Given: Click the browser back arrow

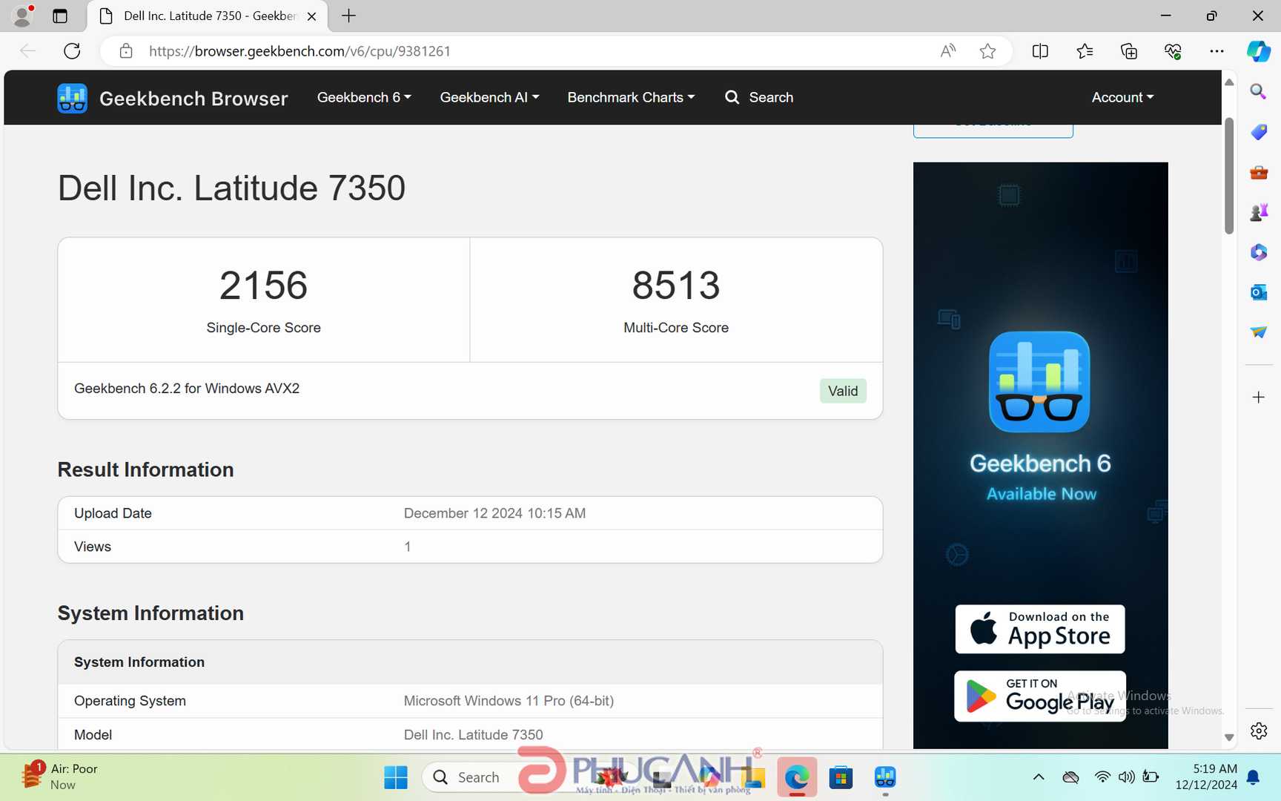Looking at the screenshot, I should point(27,51).
